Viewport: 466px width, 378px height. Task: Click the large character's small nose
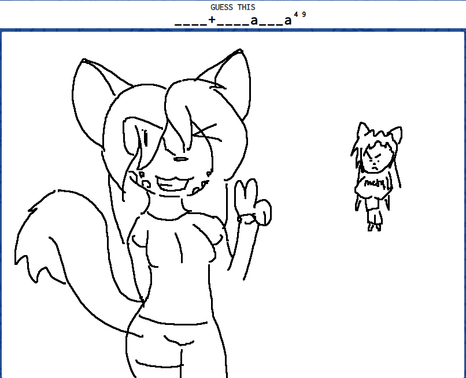click(x=181, y=159)
